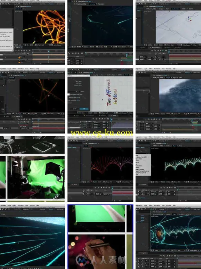201x269 pixels.
Task: Open hand holding pen thumbnail
Action: coord(97,251)
